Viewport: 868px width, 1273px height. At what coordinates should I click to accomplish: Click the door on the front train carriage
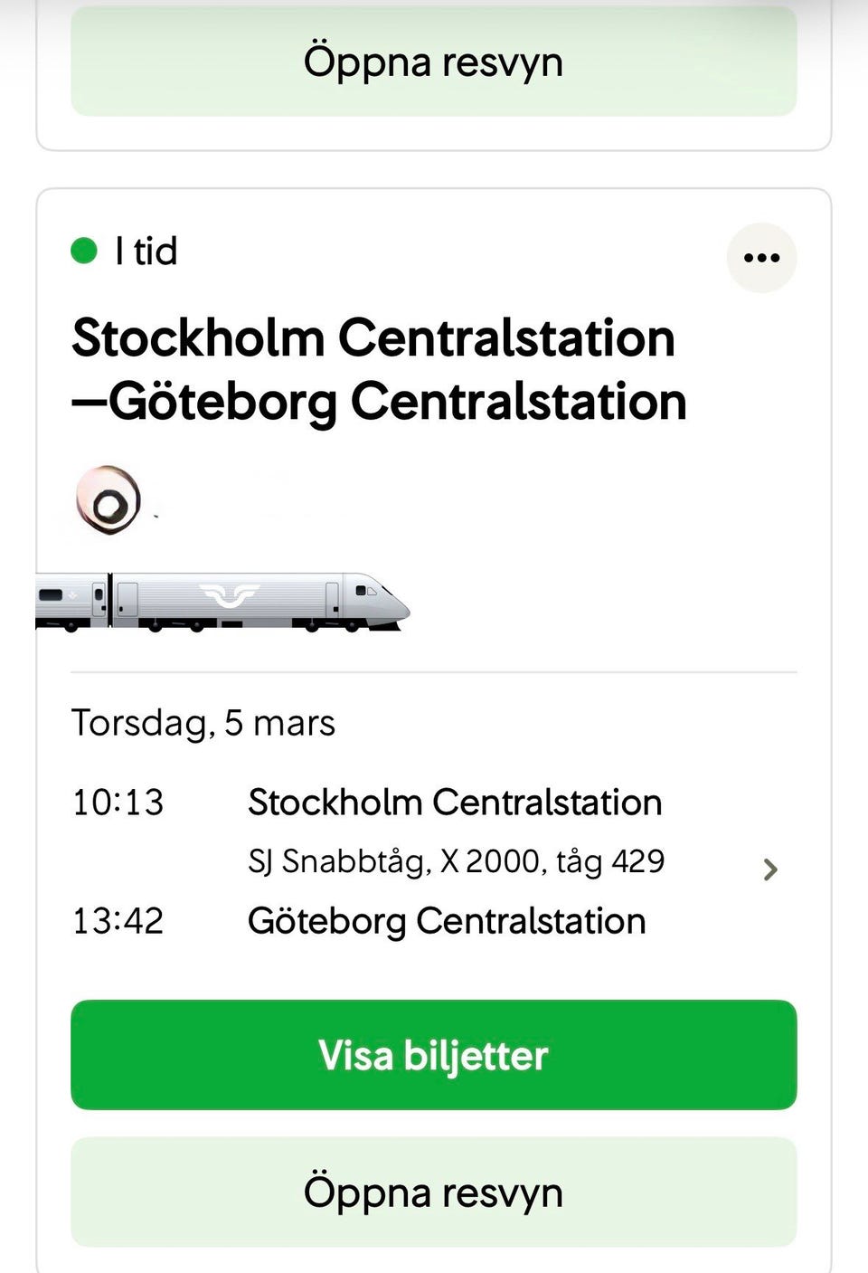pyautogui.click(x=332, y=598)
